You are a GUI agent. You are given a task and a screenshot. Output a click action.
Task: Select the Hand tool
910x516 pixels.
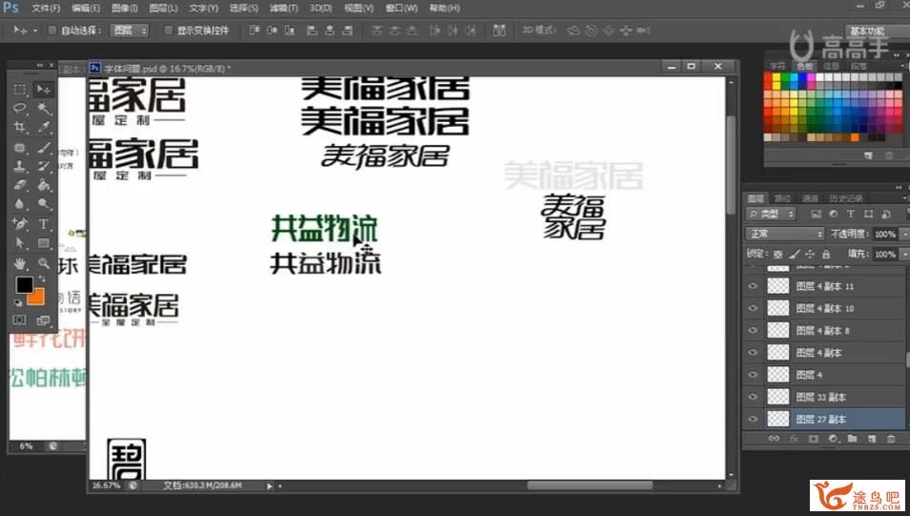click(x=20, y=264)
